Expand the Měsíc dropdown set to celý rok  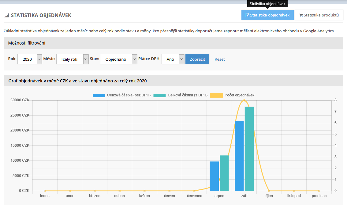point(73,59)
